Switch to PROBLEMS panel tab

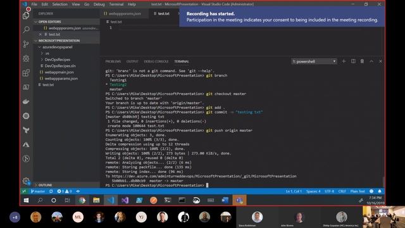pyautogui.click(x=113, y=61)
